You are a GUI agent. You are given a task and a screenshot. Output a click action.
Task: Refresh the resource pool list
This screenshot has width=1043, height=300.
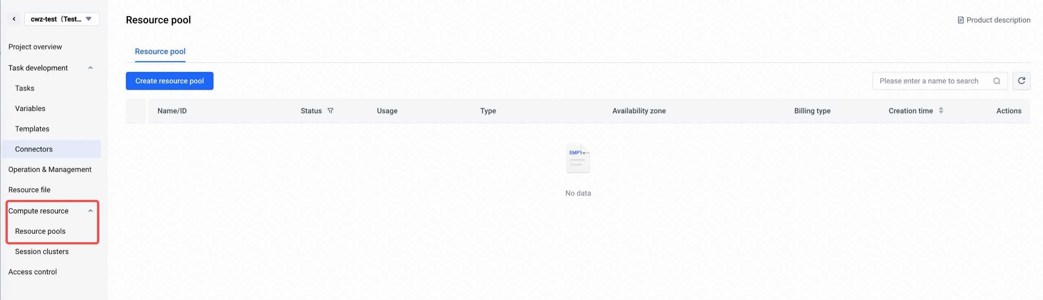coord(1021,81)
